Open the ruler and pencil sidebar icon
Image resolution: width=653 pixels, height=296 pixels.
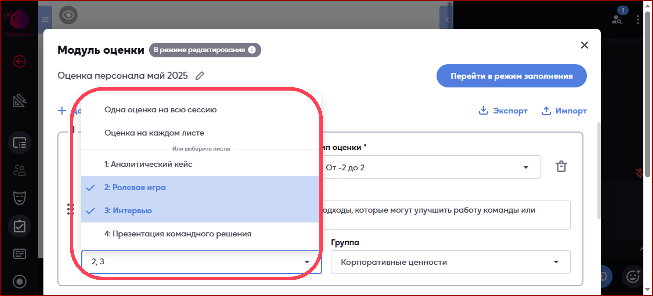coord(20,101)
